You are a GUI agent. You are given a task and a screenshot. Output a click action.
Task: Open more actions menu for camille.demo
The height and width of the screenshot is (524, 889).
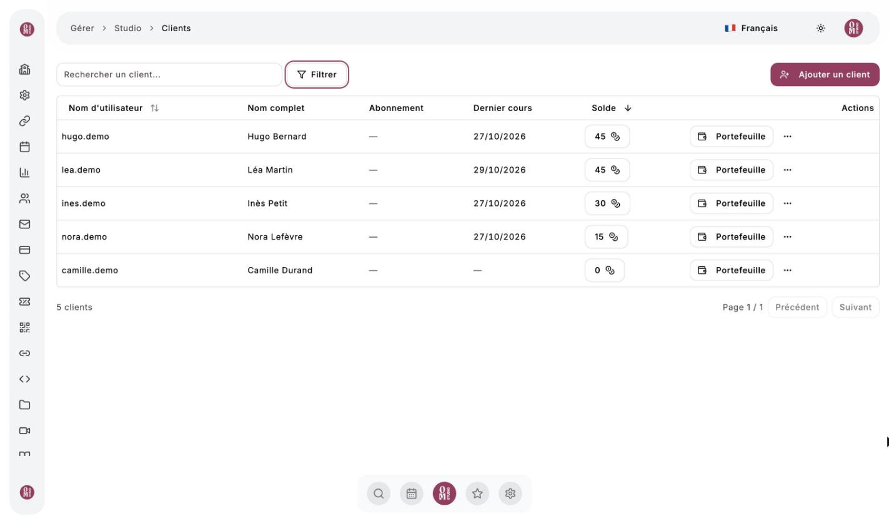click(787, 270)
